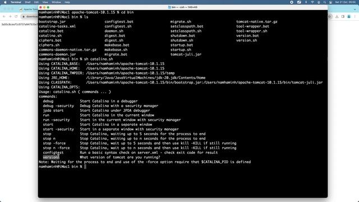Image resolution: width=359 pixels, height=202 pixels.
Task: Open the View menu
Action: pyautogui.click(x=45, y=2)
